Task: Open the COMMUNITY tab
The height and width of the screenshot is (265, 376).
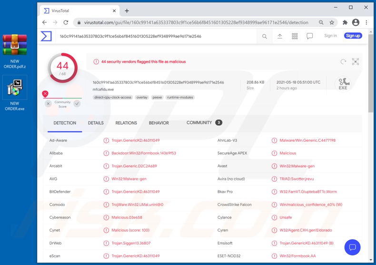Action: 204,123
